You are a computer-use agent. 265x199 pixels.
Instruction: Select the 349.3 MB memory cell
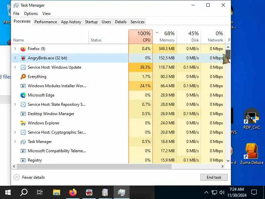click(165, 49)
